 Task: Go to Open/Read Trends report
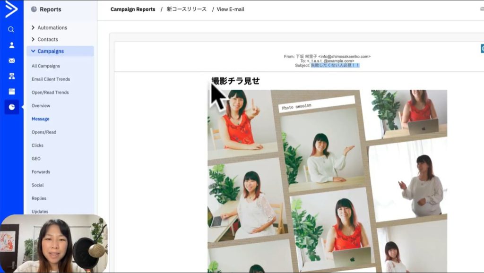[x=50, y=93]
